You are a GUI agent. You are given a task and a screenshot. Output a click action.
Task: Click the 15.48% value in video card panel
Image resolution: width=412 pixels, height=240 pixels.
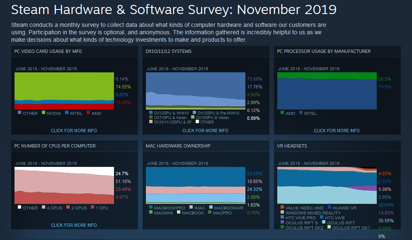123,102
